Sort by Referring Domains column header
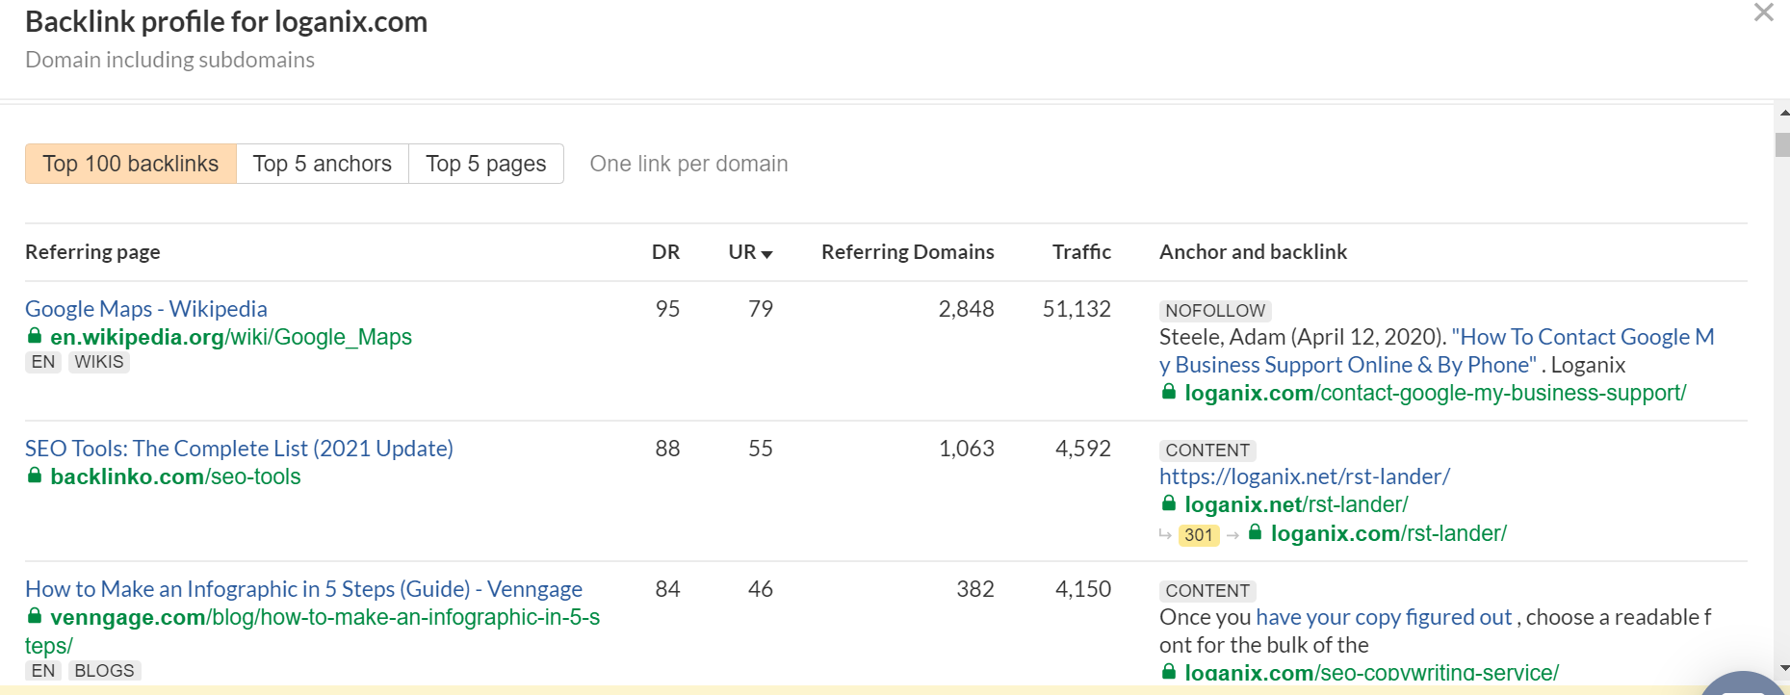 click(x=907, y=252)
